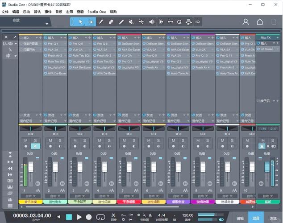Image resolution: width=283 pixels, height=223 pixels.
Task: Open the Studio One menu
Action: 96,12
